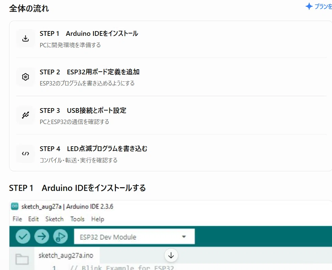Click the Verify checkmark button in Arduino toolbar
This screenshot has width=332, height=270.
23,236
